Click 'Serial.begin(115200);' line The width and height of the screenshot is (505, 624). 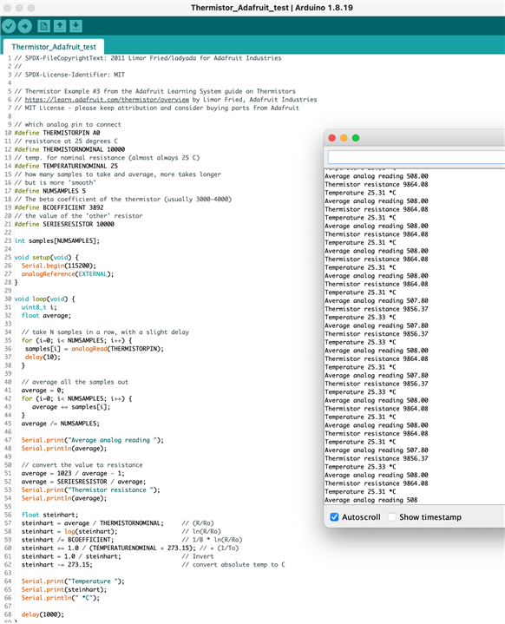point(59,266)
